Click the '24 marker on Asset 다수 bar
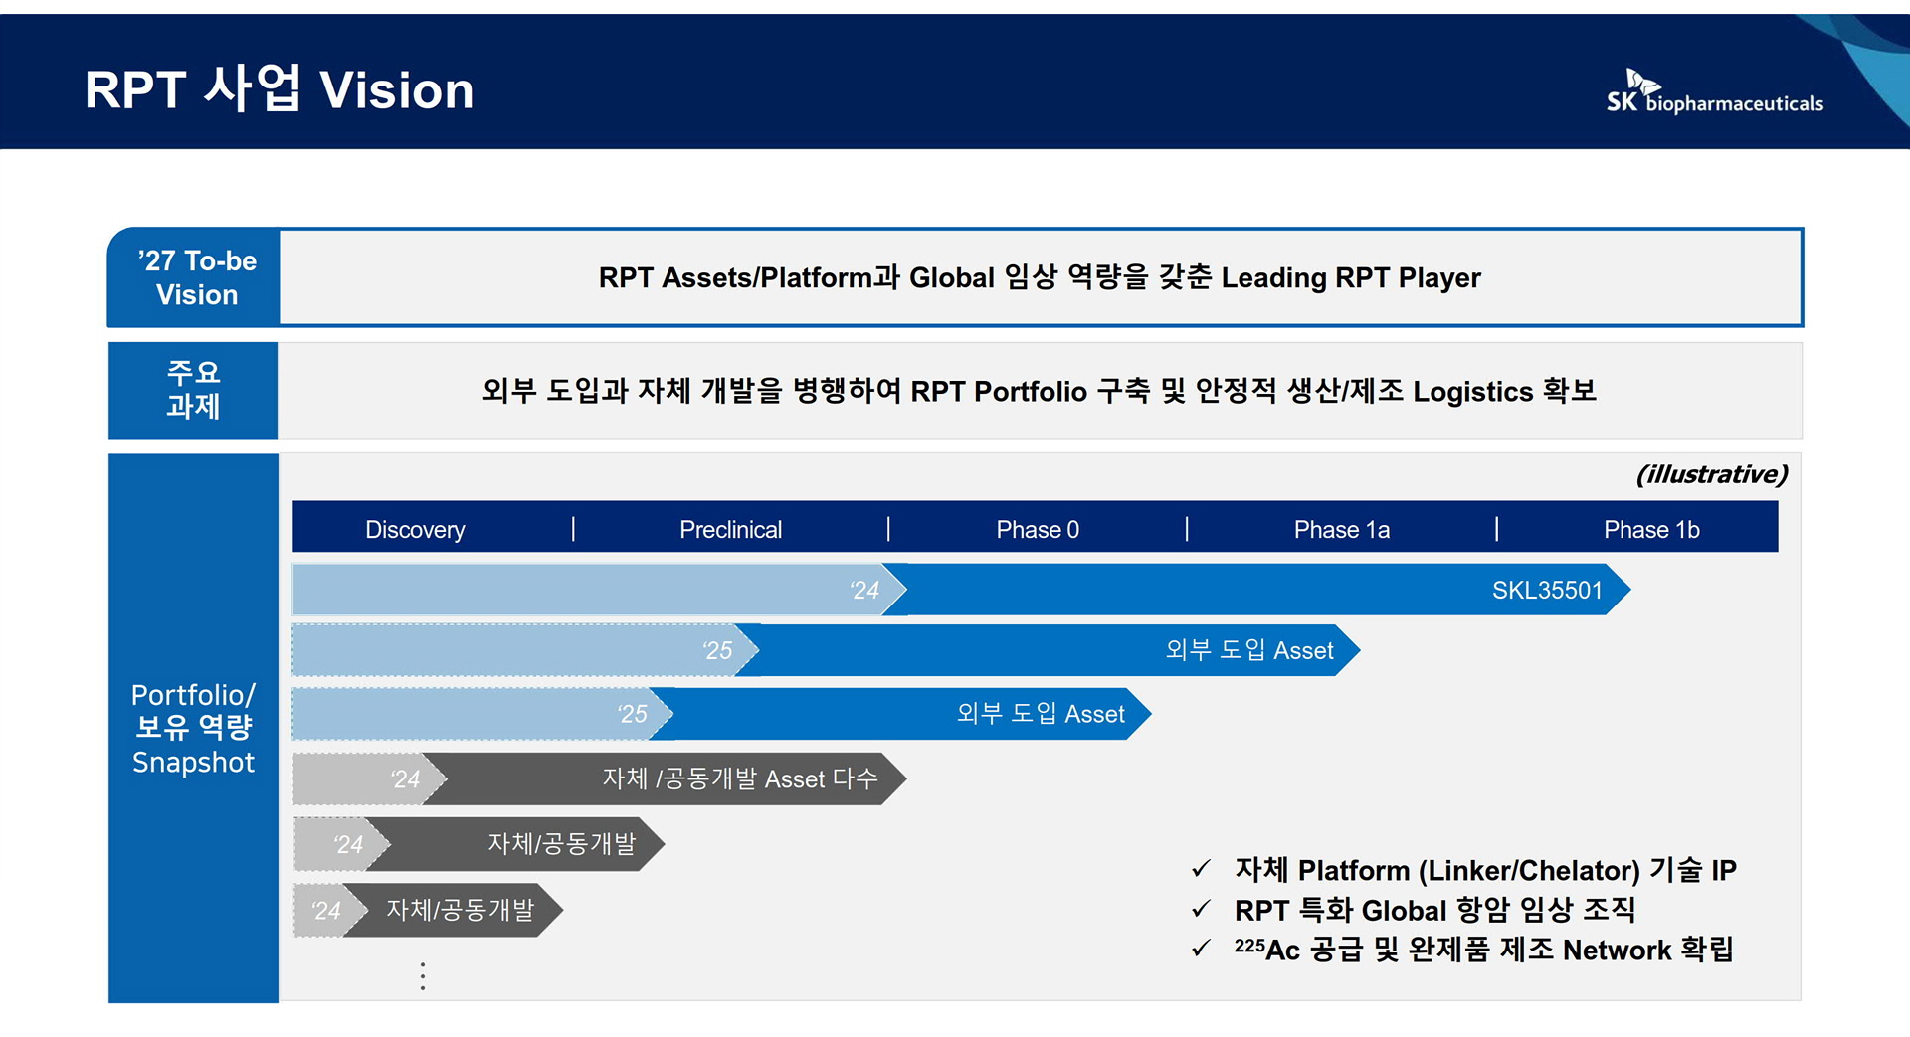This screenshot has width=1910, height=1037. [x=405, y=778]
